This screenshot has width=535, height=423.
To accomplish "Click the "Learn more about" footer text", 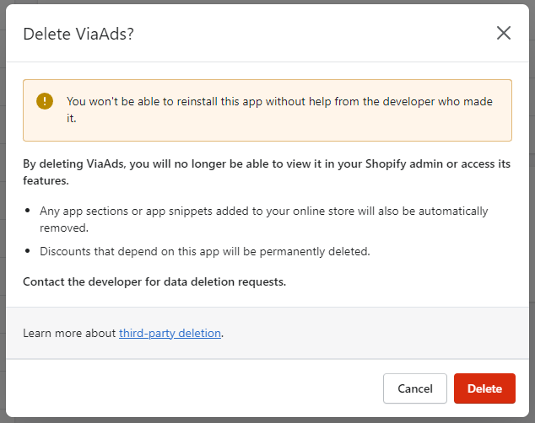I will click(x=69, y=333).
